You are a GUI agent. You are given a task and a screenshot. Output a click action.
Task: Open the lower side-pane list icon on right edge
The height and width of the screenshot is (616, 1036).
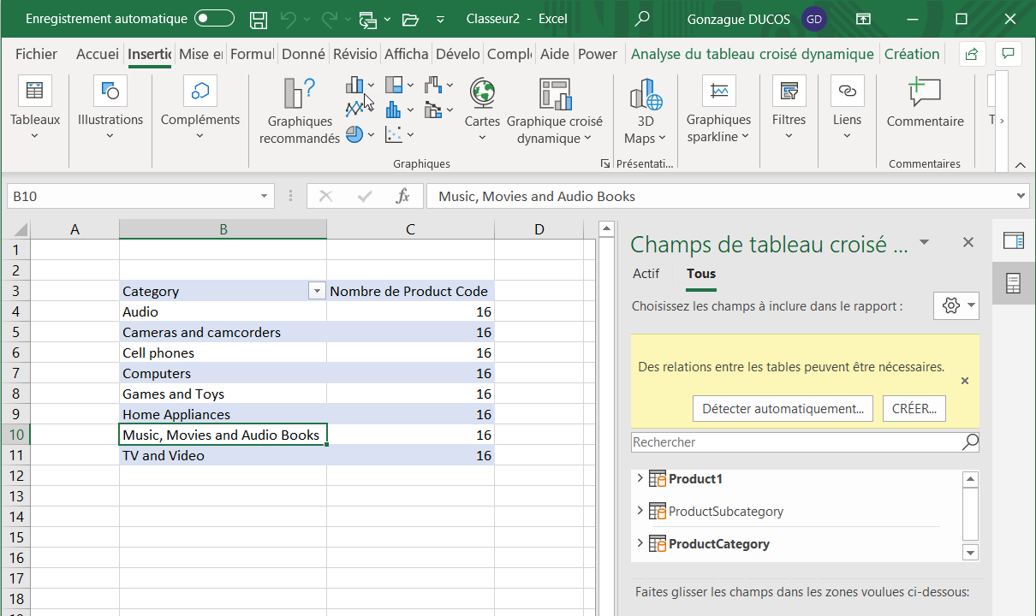coord(1014,284)
